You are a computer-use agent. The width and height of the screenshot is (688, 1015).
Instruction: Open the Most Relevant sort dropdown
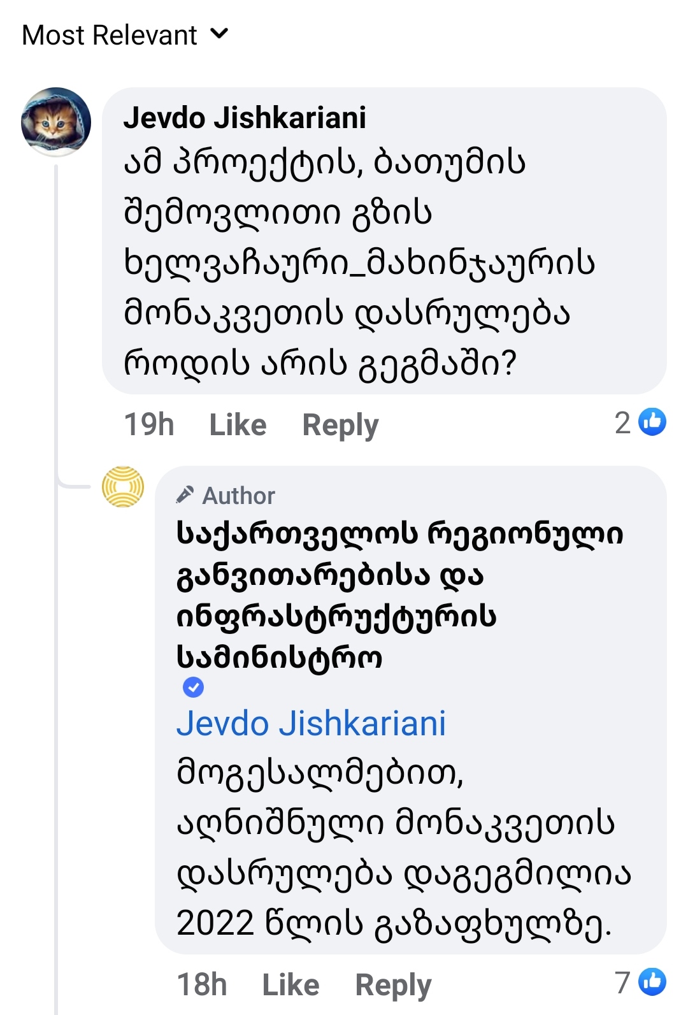pyautogui.click(x=110, y=35)
